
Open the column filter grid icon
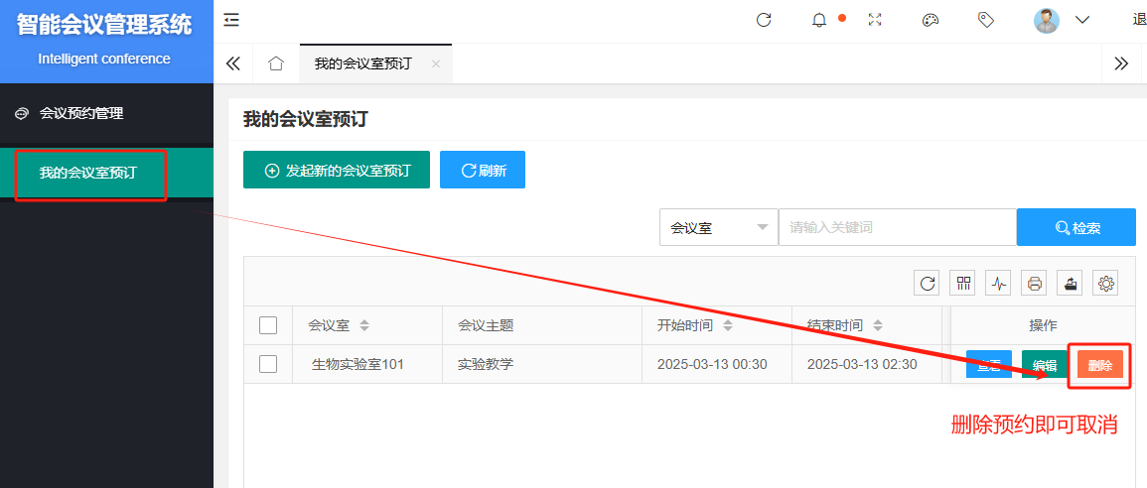(963, 284)
